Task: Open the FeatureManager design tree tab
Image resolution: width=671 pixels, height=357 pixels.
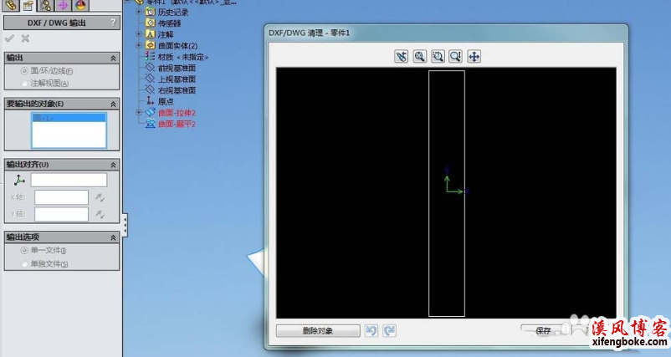Action: [11, 6]
